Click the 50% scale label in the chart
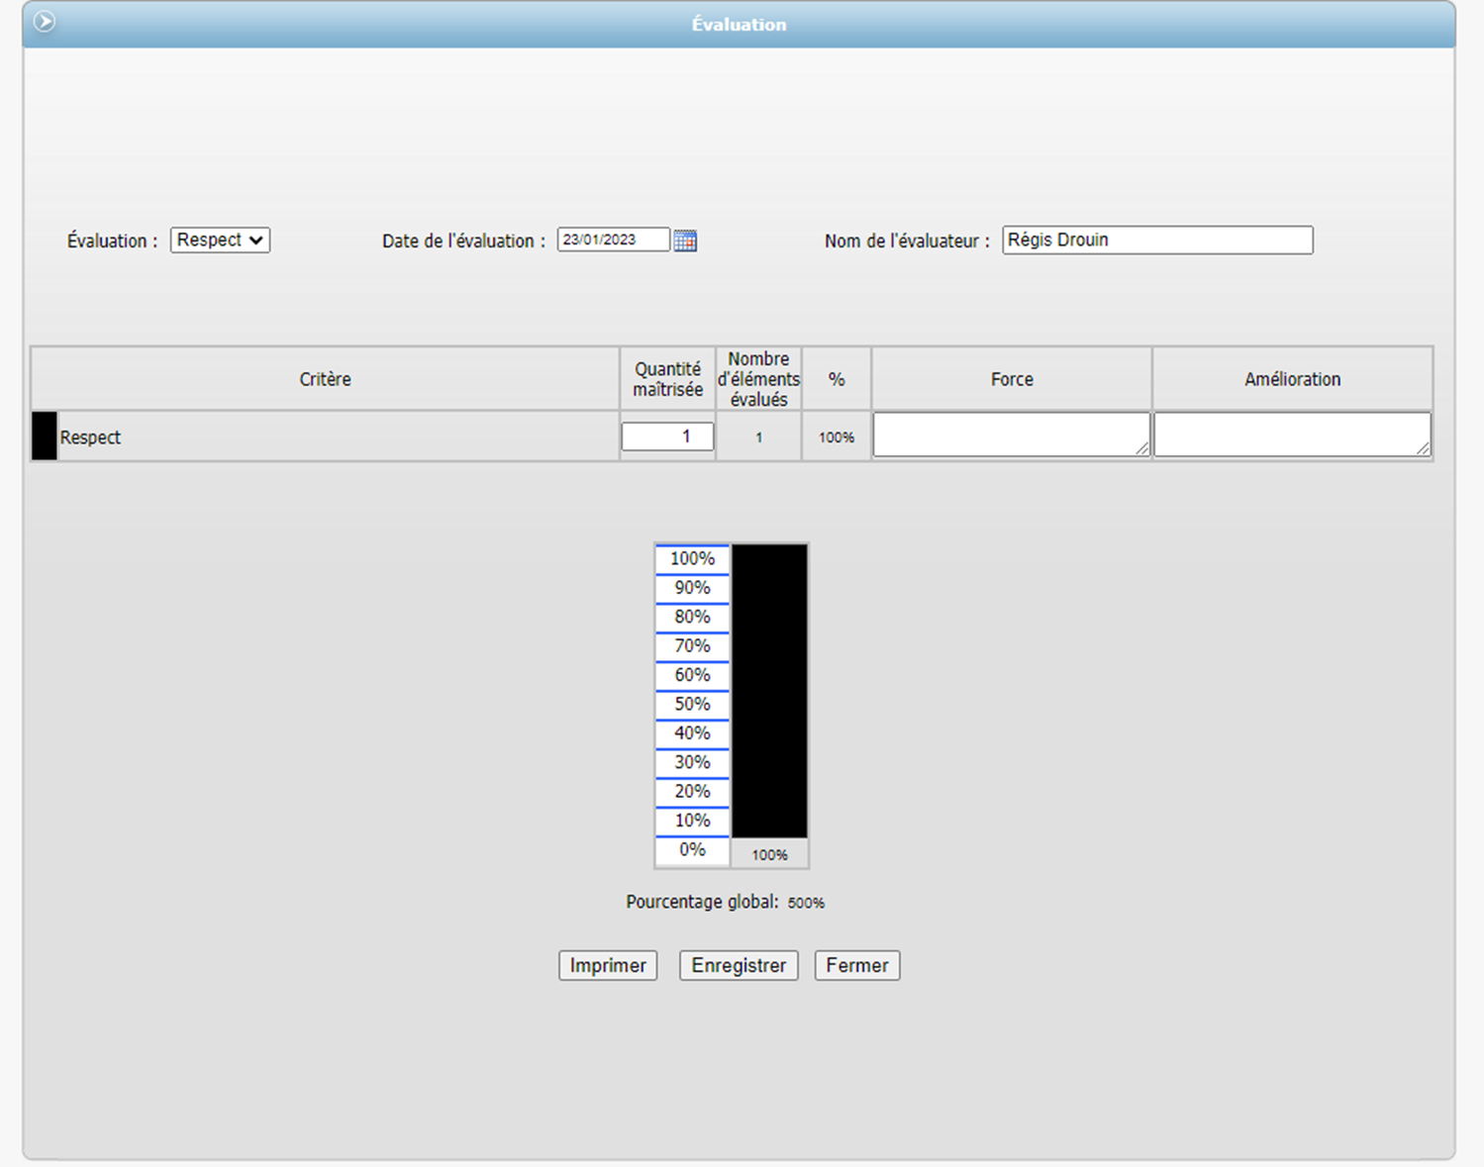This screenshot has height=1167, width=1484. (x=692, y=704)
